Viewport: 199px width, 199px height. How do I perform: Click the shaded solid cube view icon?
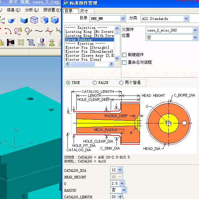tap(24, 20)
